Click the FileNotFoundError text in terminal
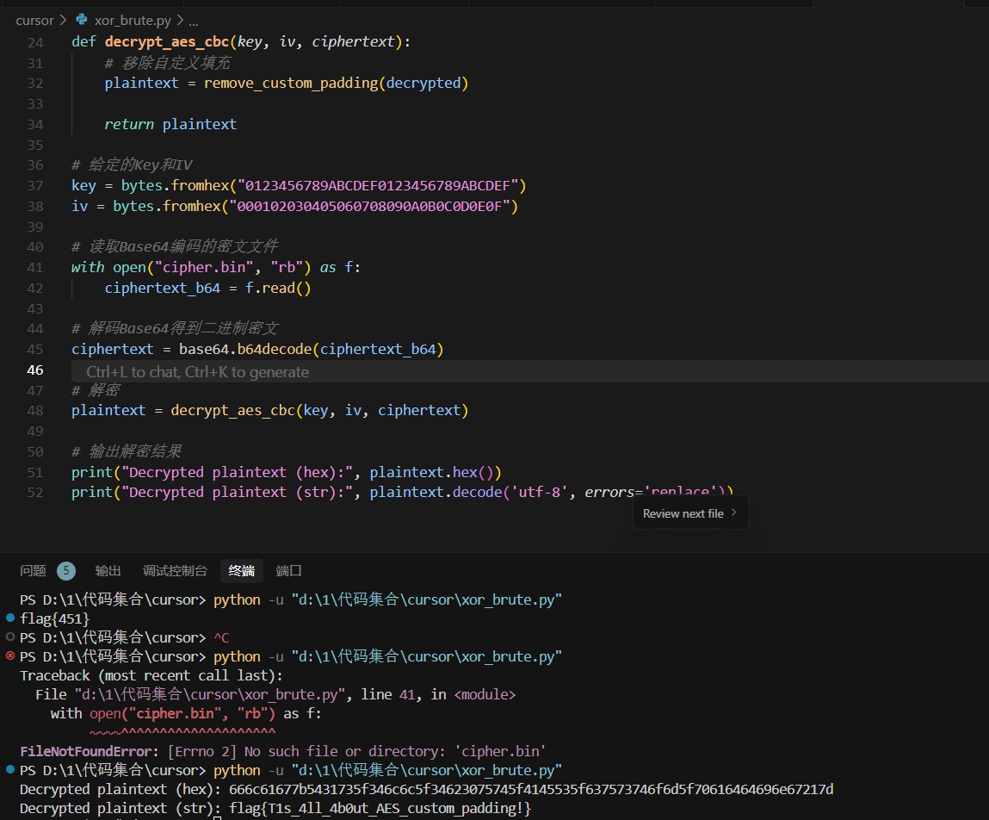This screenshot has height=820, width=989. click(x=85, y=751)
